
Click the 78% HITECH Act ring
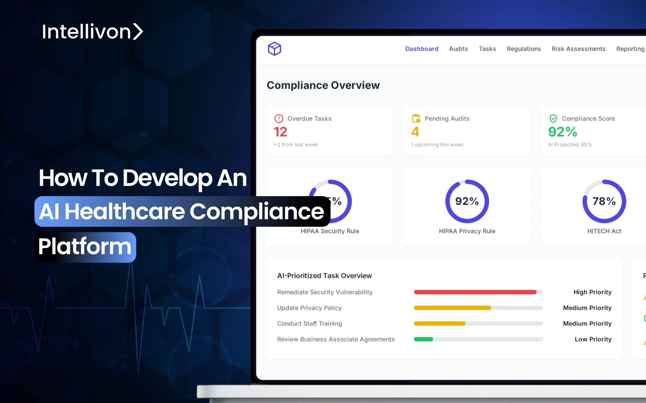pyautogui.click(x=604, y=201)
